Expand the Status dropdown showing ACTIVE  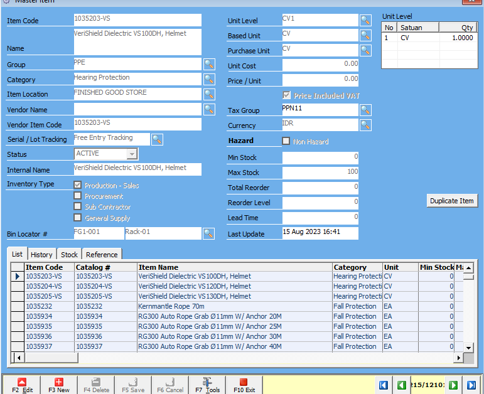pos(132,154)
